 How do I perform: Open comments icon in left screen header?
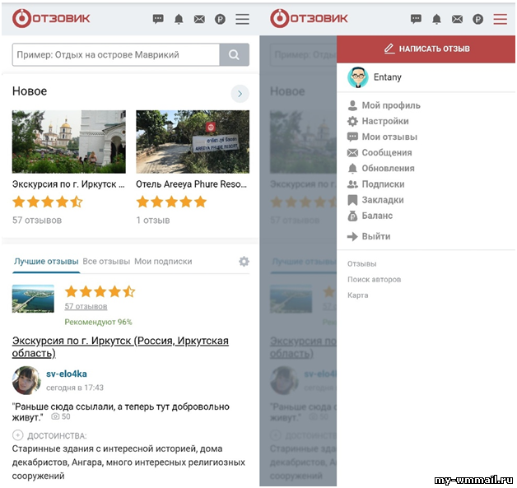click(158, 19)
